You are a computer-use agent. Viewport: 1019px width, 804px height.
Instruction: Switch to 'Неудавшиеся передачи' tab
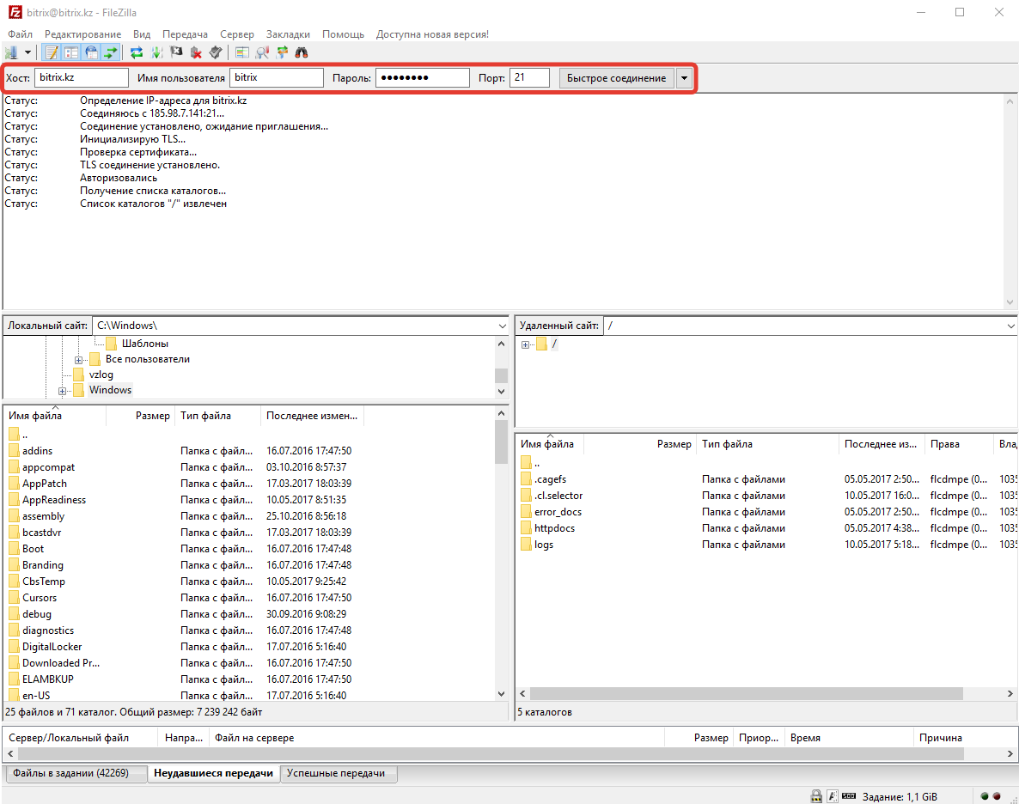click(x=213, y=773)
